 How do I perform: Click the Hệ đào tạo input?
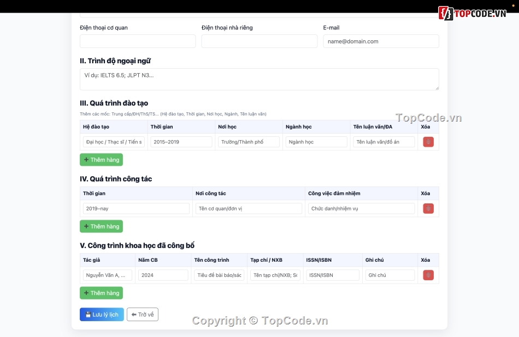click(114, 142)
